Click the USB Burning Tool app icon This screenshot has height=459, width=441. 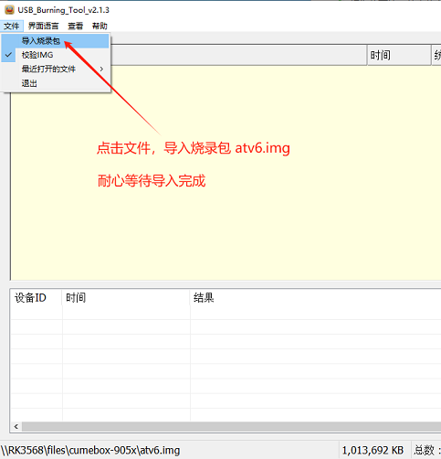pyautogui.click(x=9, y=9)
